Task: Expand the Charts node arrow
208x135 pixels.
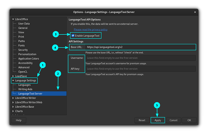Action: [x=13, y=111]
